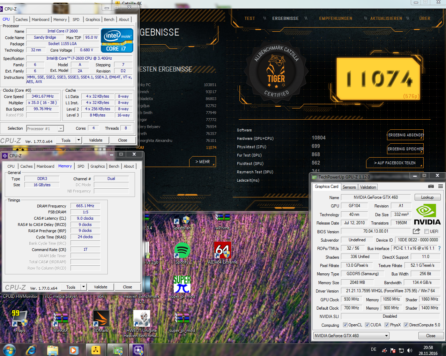Open the GPU-Z hamburger menu icon
This screenshot has width=446, height=356.
click(x=441, y=186)
